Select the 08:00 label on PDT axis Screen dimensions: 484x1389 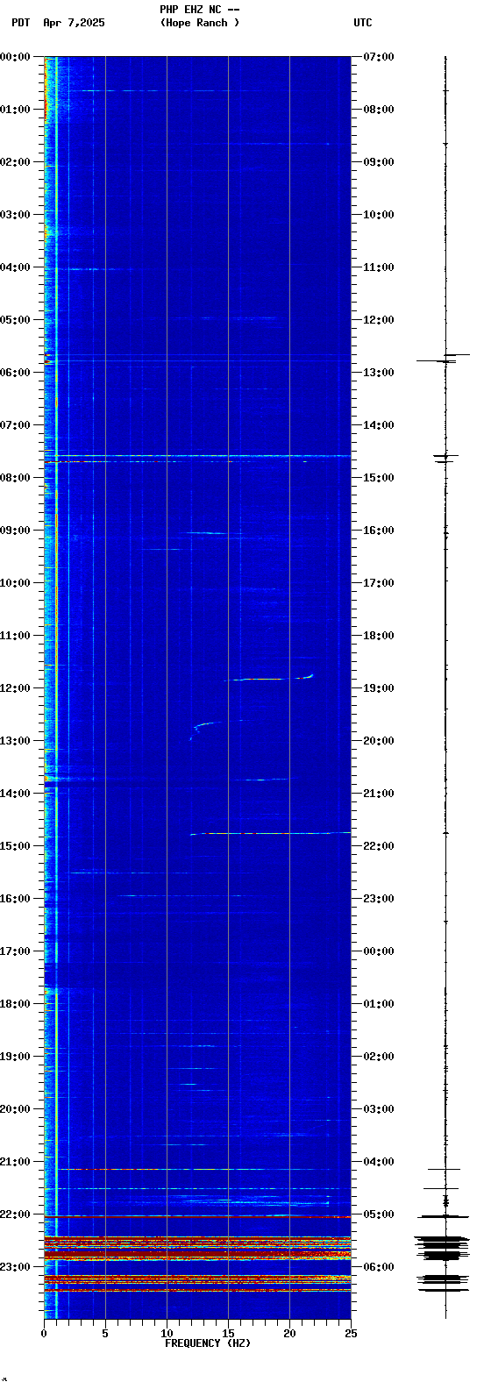click(x=15, y=478)
